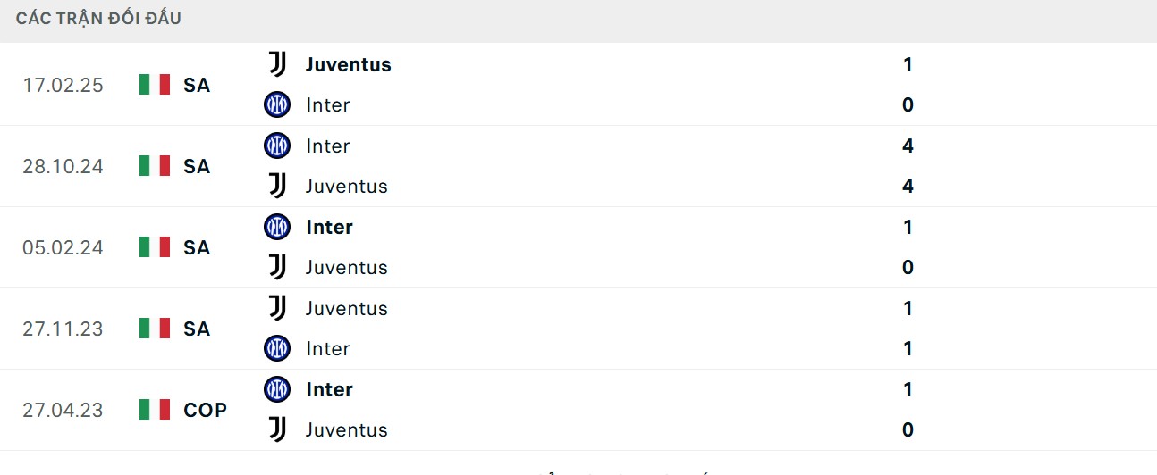Select Inter team name in 05.02.24 match

(329, 227)
